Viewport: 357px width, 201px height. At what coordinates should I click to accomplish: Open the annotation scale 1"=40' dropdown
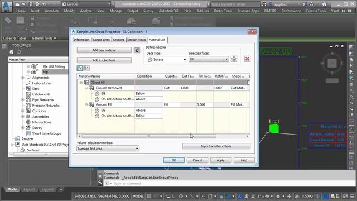pos(265,196)
